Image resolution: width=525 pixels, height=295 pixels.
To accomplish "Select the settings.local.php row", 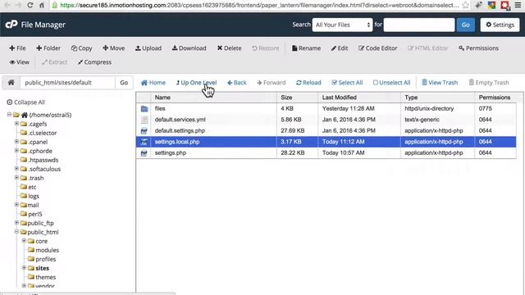I will (x=326, y=142).
